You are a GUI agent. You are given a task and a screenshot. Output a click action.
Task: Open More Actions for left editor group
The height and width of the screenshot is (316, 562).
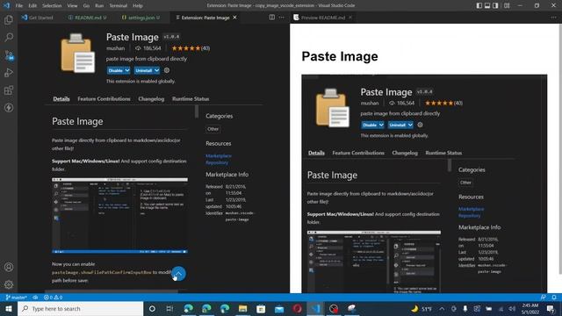point(282,18)
